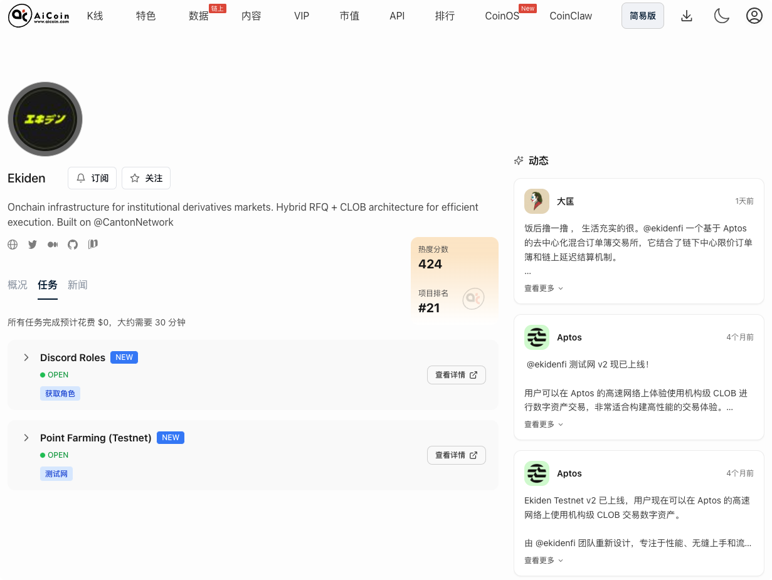Open the 内容 menu
Screen dimensions: 772x580
coord(251,16)
